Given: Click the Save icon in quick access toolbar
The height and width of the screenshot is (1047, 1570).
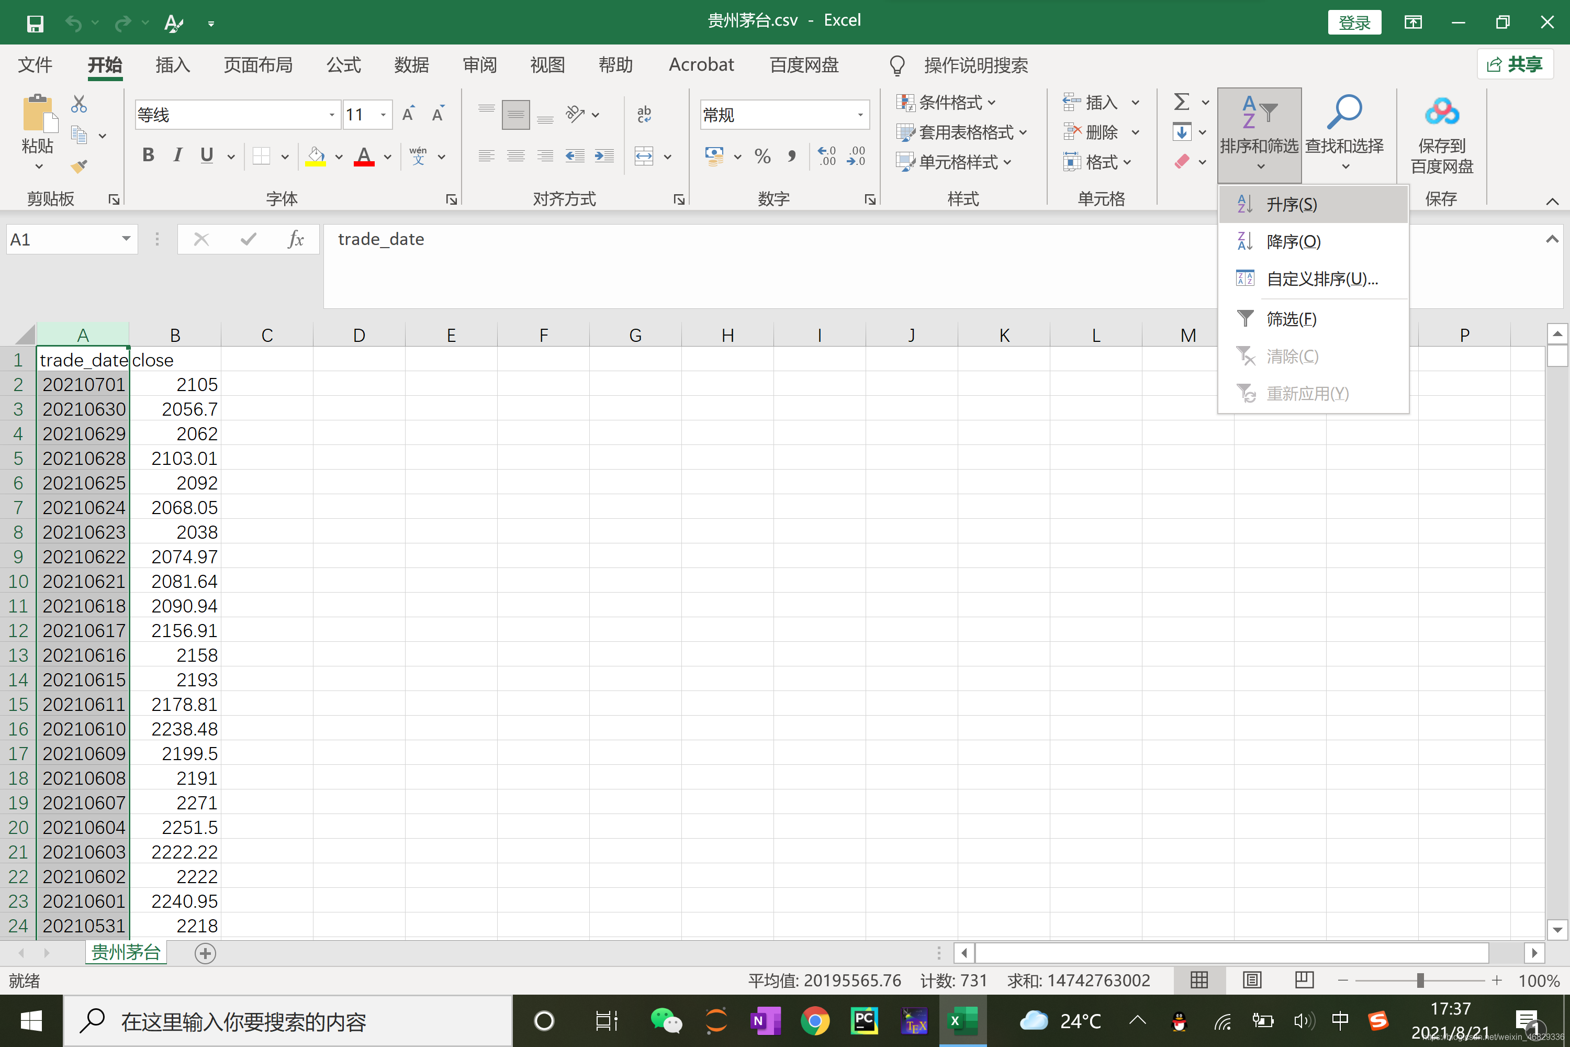Looking at the screenshot, I should (x=35, y=24).
